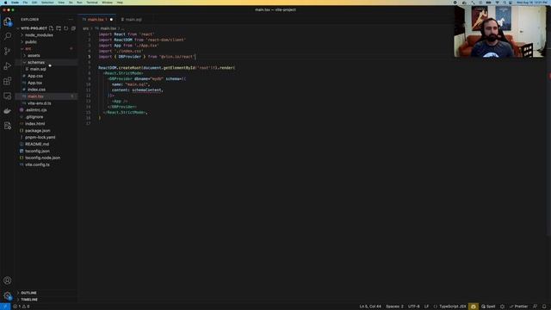Viewport: 551px width, 310px height.
Task: Open tsconfig.json in the file tree
Action: [x=37, y=152]
